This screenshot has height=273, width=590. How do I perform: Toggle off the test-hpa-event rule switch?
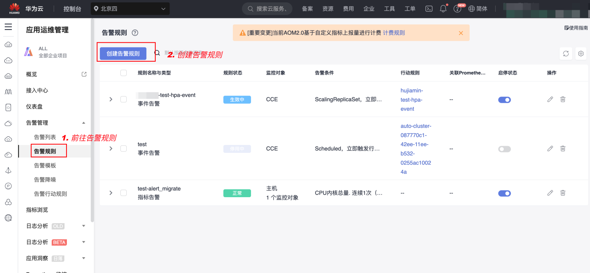[505, 100]
